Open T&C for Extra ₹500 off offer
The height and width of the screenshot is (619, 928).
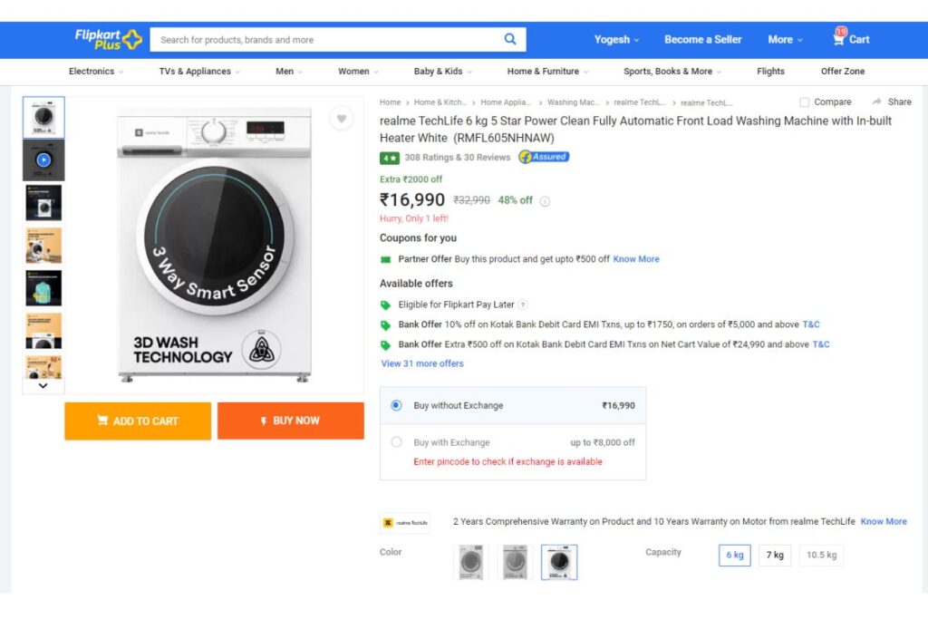click(821, 344)
